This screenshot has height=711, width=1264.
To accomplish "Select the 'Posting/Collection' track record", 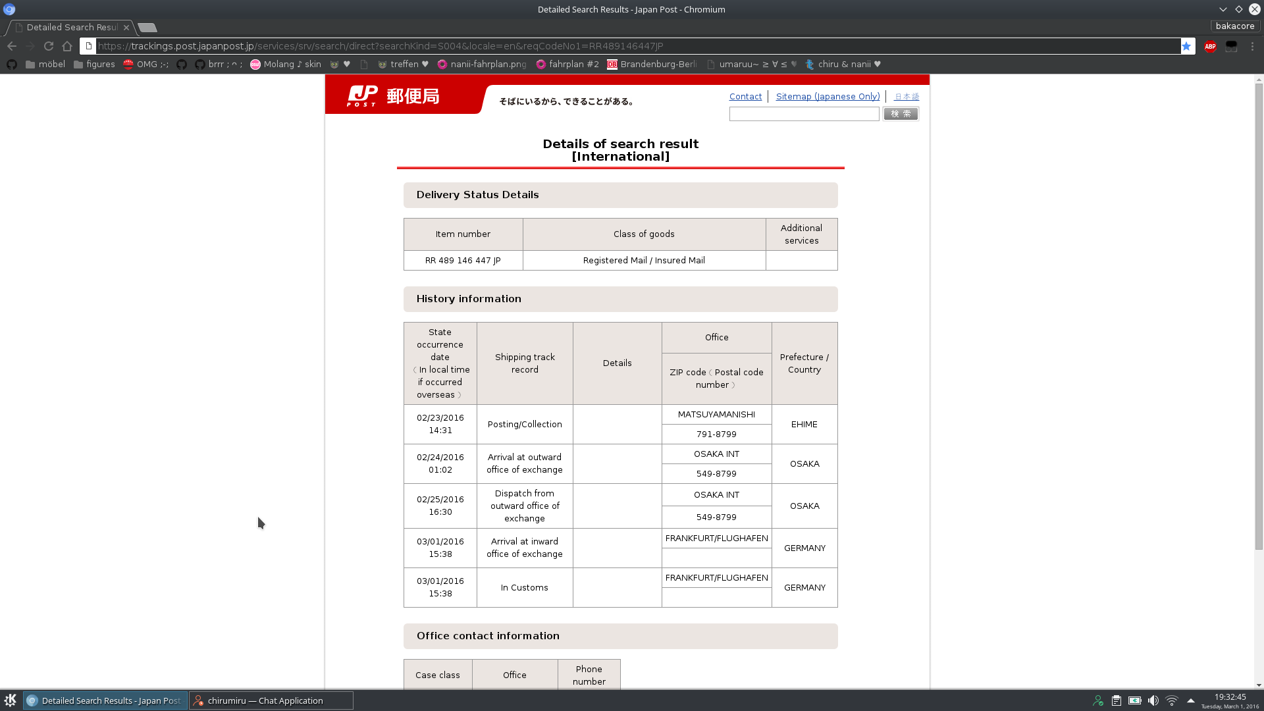I will point(525,425).
